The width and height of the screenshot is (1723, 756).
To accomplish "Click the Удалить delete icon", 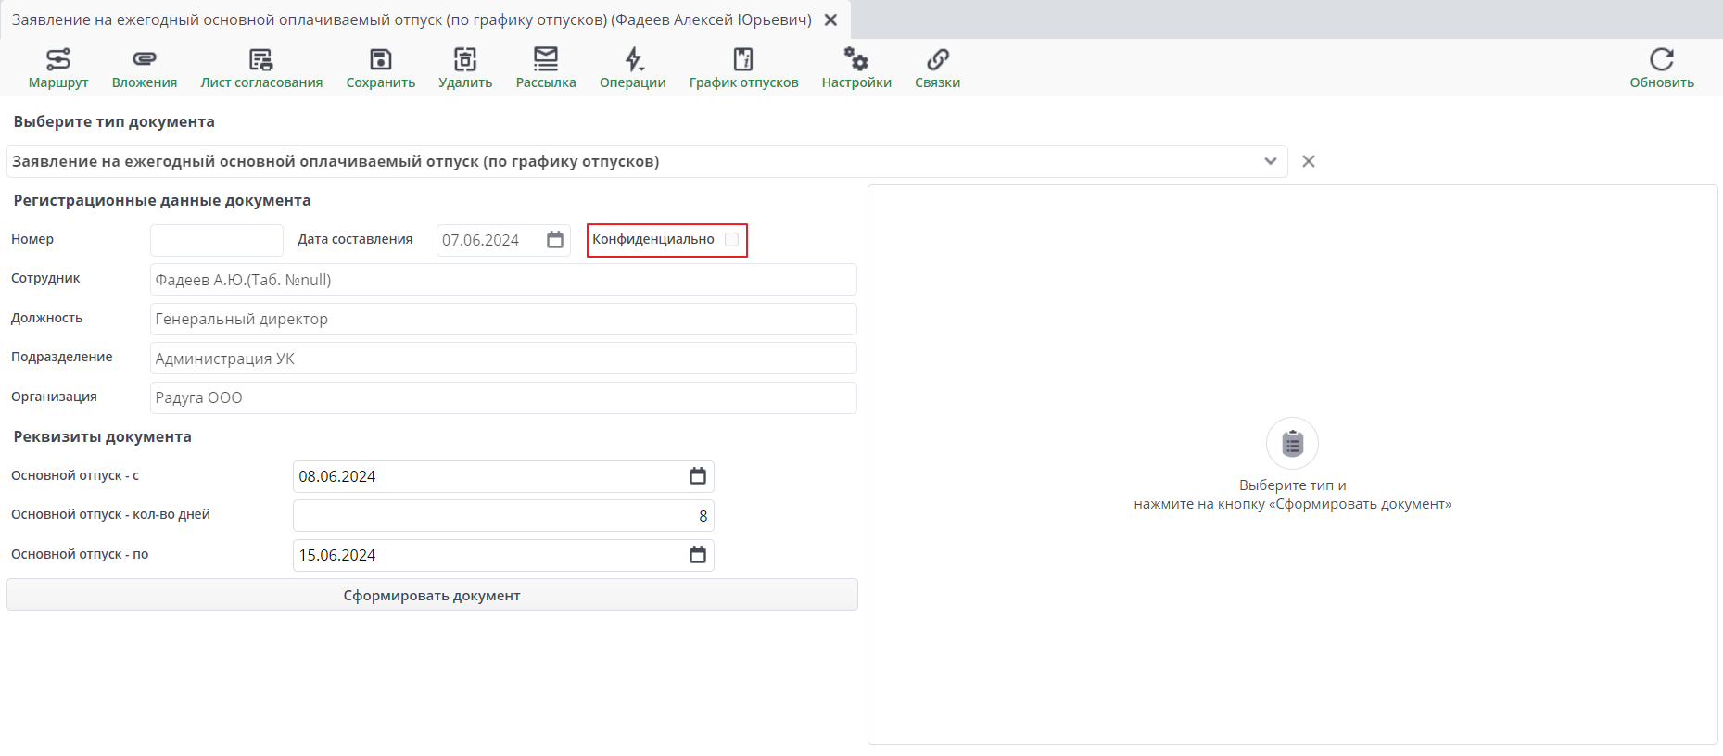I will [x=465, y=59].
